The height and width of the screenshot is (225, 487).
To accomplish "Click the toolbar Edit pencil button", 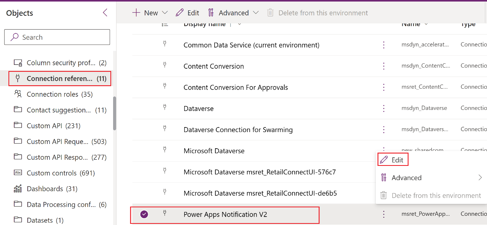I will point(187,13).
